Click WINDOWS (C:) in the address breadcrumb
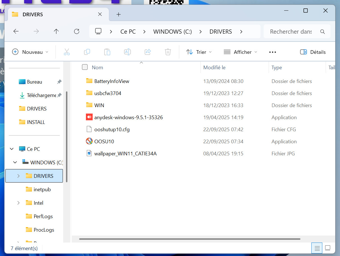This screenshot has height=256, width=340. tap(172, 31)
